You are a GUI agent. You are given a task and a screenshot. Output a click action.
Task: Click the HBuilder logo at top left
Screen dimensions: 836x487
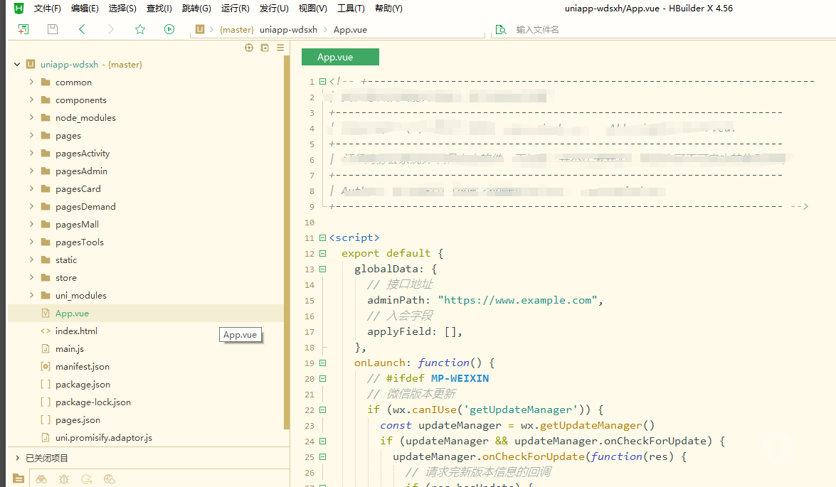[18, 8]
